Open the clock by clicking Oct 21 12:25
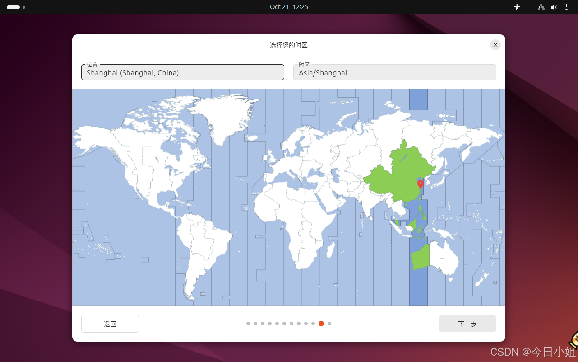578x362 pixels. [x=289, y=7]
